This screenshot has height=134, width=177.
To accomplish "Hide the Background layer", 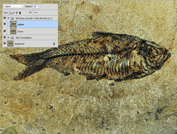I will click(4, 44).
